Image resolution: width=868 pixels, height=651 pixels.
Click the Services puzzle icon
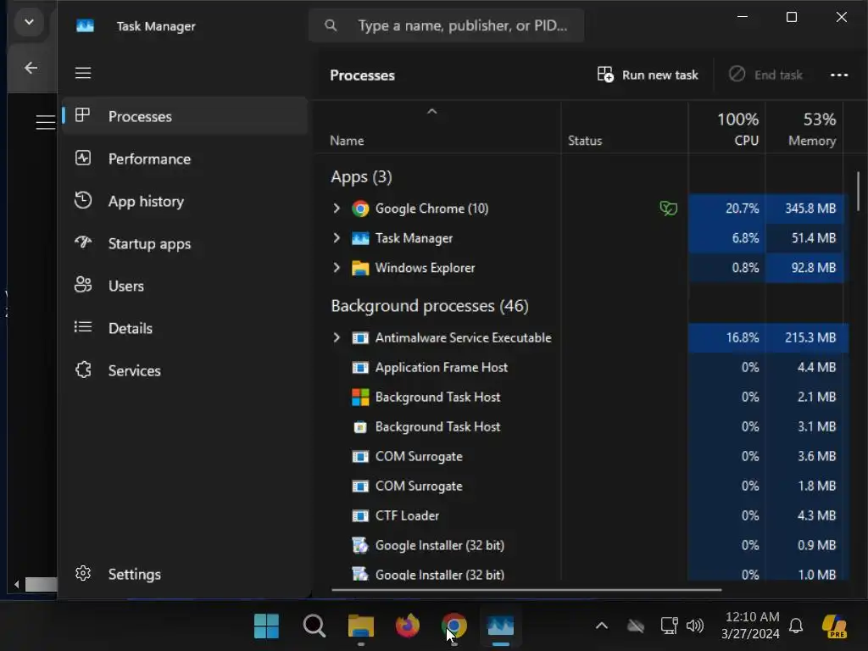83,370
